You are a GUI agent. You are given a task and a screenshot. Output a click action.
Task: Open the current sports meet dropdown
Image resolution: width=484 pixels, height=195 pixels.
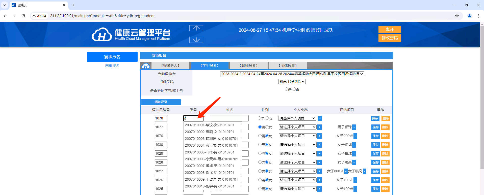[x=292, y=74]
